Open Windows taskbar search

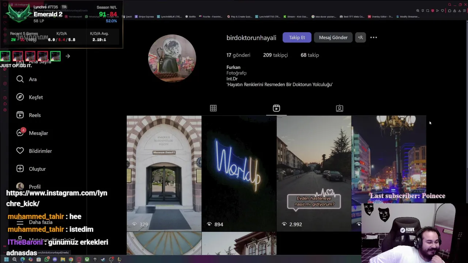(x=15, y=259)
